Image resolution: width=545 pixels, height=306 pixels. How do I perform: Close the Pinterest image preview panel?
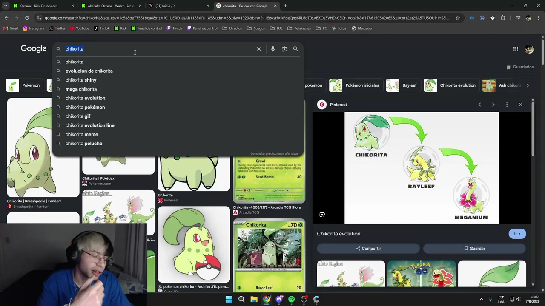point(520,105)
